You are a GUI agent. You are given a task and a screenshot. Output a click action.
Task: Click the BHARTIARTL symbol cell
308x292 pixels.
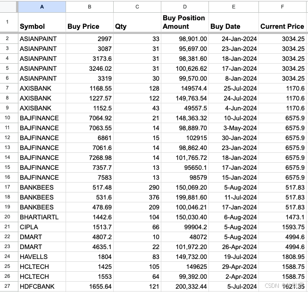[42, 217]
